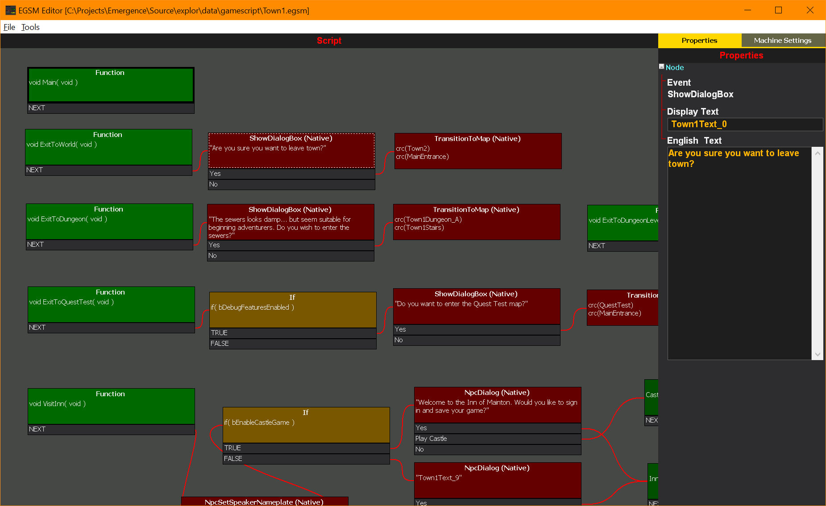Screen dimensions: 826x506
Task: Click the Play Castle option in NpcDialog
Action: coord(497,439)
